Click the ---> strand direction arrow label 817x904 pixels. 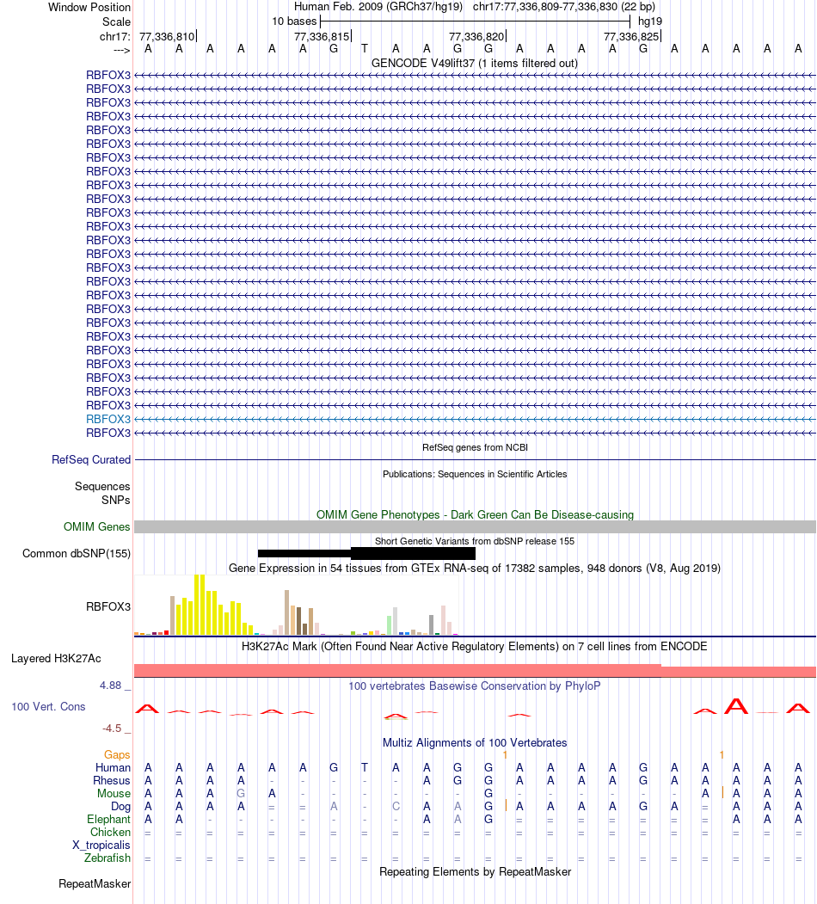click(121, 50)
